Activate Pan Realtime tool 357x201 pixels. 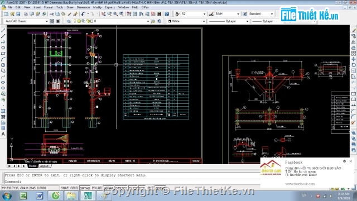click(103, 14)
